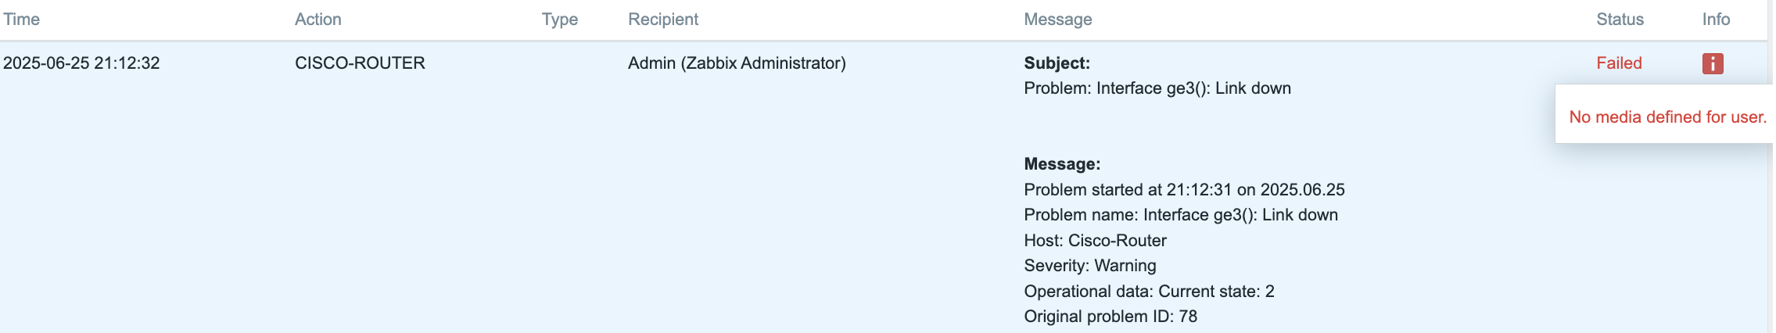This screenshot has height=333, width=1776.
Task: Click the Info column header
Action: tap(1716, 20)
